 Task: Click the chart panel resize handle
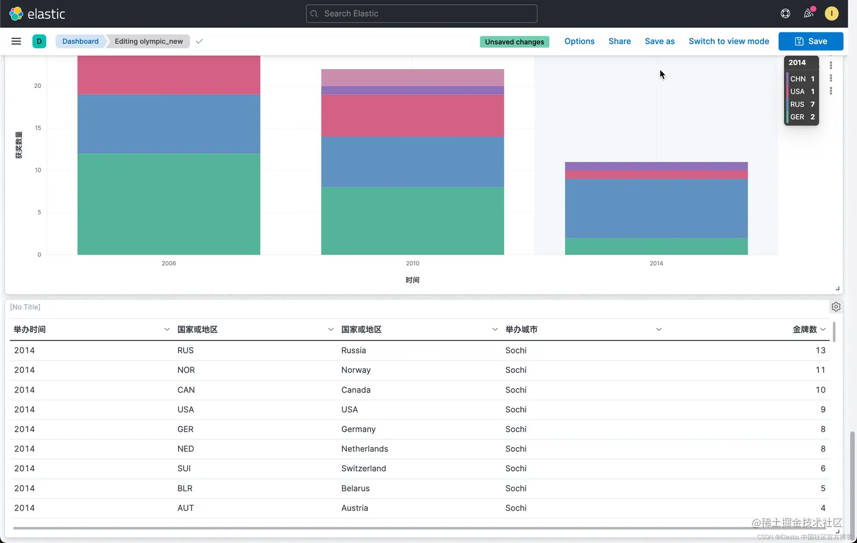(x=837, y=288)
